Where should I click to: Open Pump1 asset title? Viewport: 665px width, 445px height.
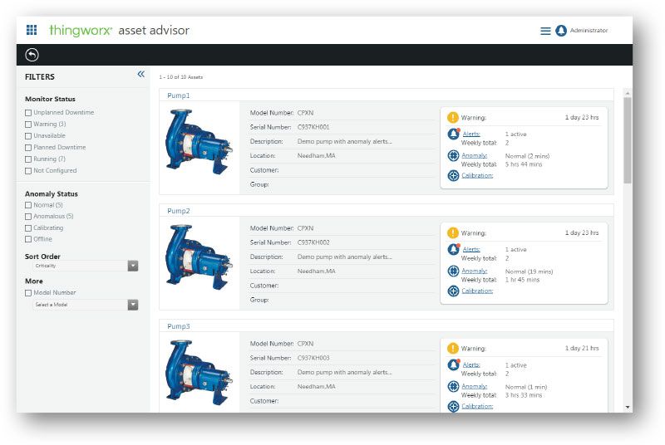click(179, 95)
